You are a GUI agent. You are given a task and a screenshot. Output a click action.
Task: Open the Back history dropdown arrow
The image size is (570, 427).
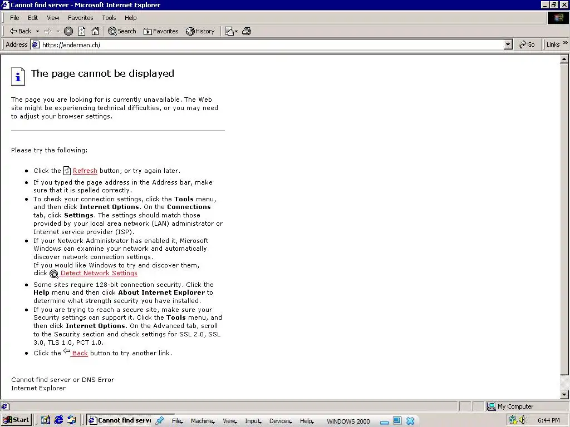pos(37,31)
